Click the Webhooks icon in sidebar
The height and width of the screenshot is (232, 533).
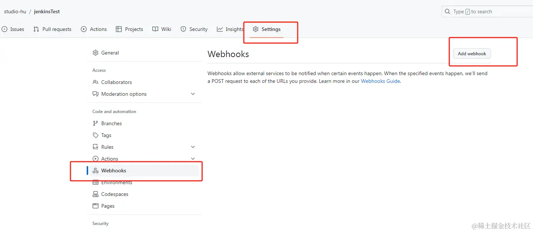pos(96,171)
